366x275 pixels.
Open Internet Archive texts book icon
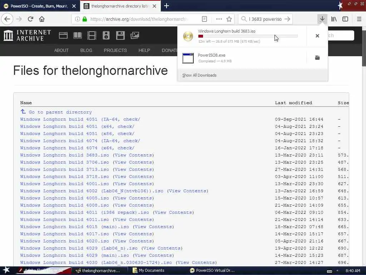(x=78, y=35)
